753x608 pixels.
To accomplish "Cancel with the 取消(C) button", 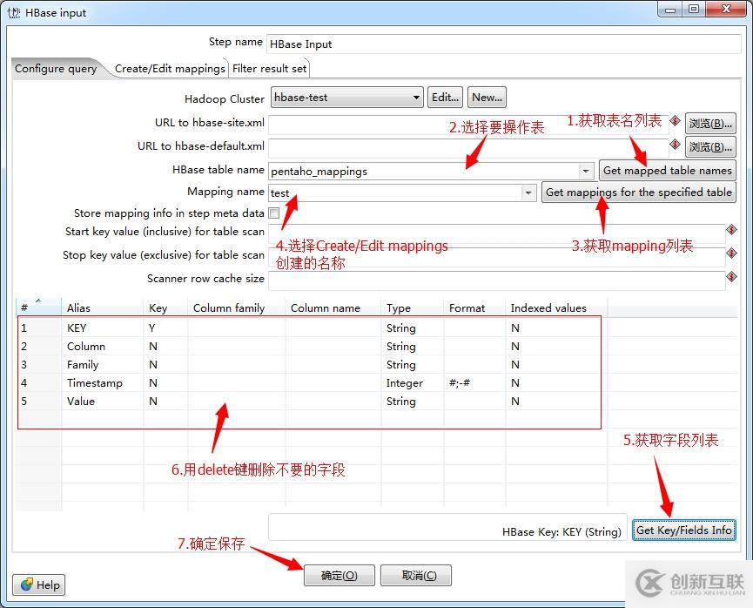I will (416, 575).
